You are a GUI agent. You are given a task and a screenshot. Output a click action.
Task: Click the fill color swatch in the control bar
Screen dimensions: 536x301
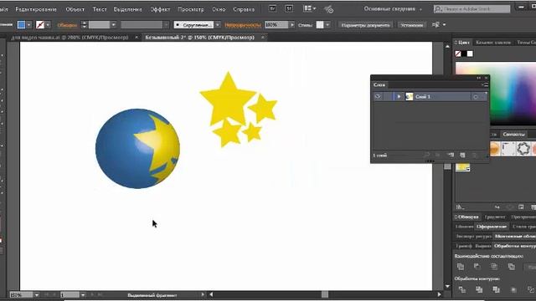[21, 25]
